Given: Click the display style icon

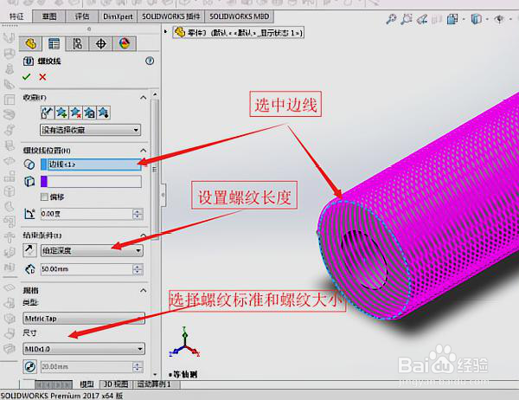Looking at the screenshot, I should (x=476, y=19).
